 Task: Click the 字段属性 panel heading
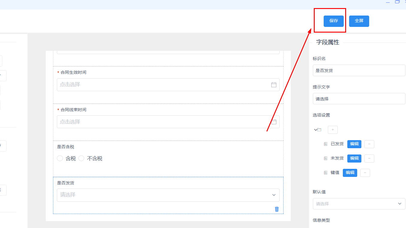click(328, 42)
